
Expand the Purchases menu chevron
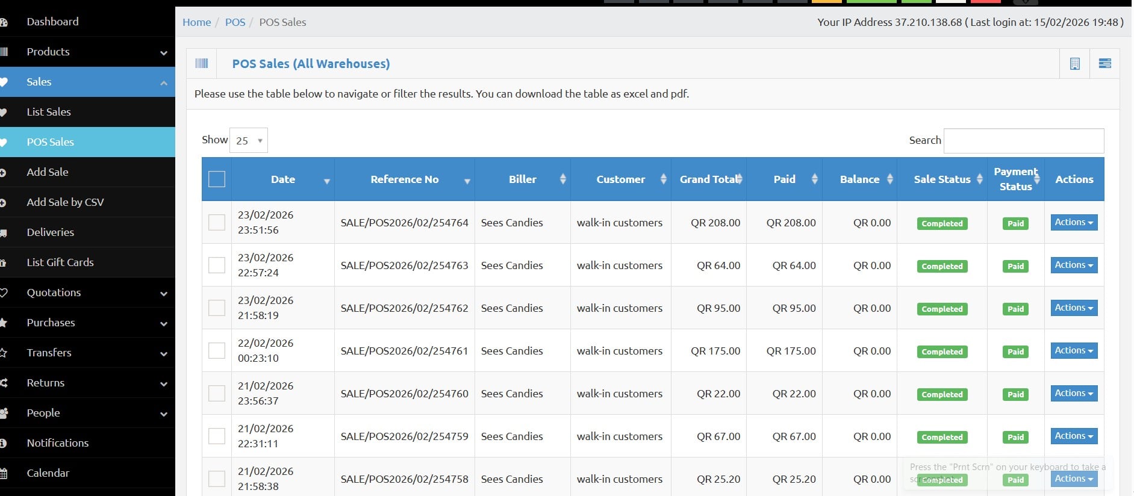(164, 324)
